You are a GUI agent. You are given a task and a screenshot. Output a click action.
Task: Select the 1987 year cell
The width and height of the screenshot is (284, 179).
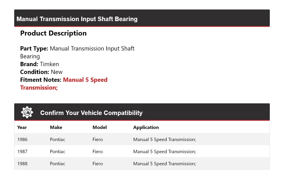click(x=22, y=152)
